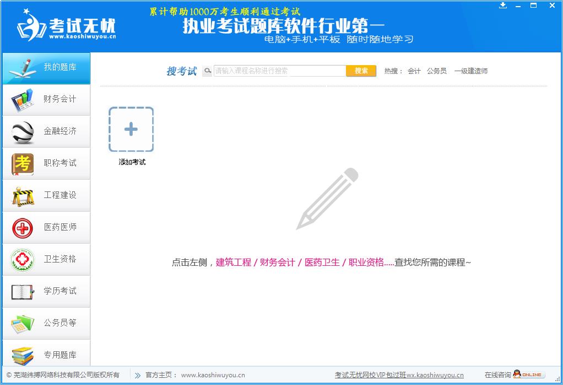The height and width of the screenshot is (385, 563).
Task: Maximize the application window
Action: pyautogui.click(x=534, y=6)
